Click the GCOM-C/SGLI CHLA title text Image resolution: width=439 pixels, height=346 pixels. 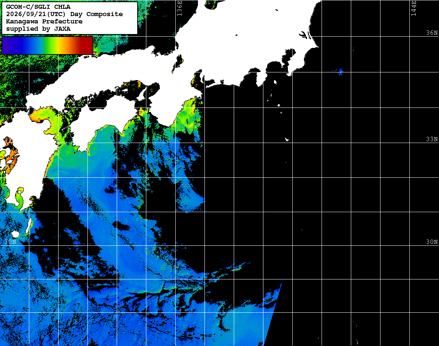tap(38, 7)
